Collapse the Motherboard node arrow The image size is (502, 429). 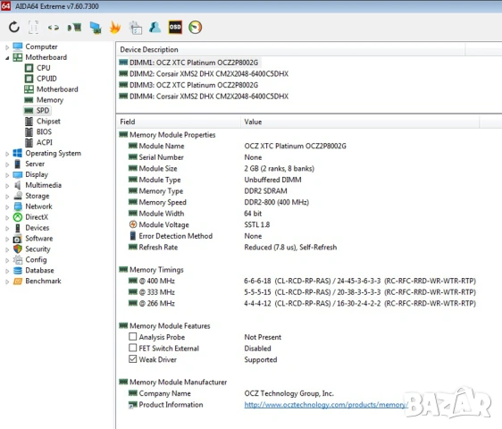point(7,58)
